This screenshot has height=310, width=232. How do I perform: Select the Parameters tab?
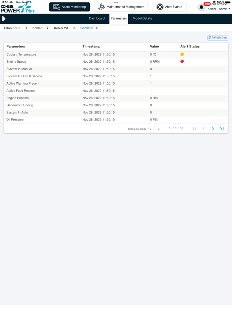pyautogui.click(x=119, y=18)
